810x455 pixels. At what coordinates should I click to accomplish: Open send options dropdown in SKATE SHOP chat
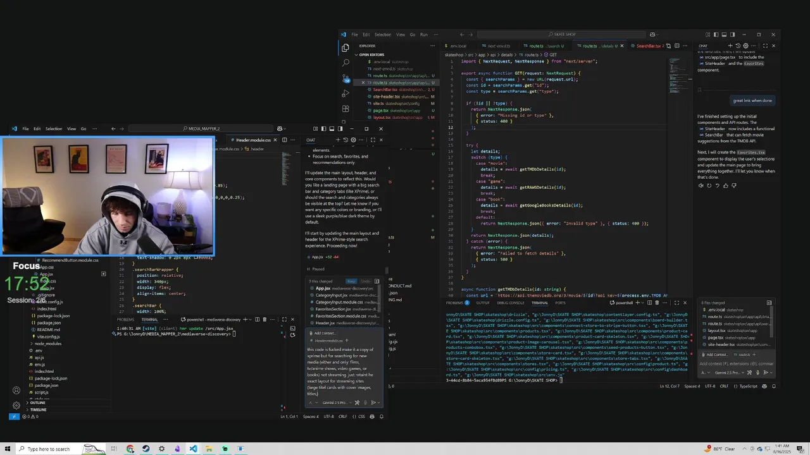771,373
